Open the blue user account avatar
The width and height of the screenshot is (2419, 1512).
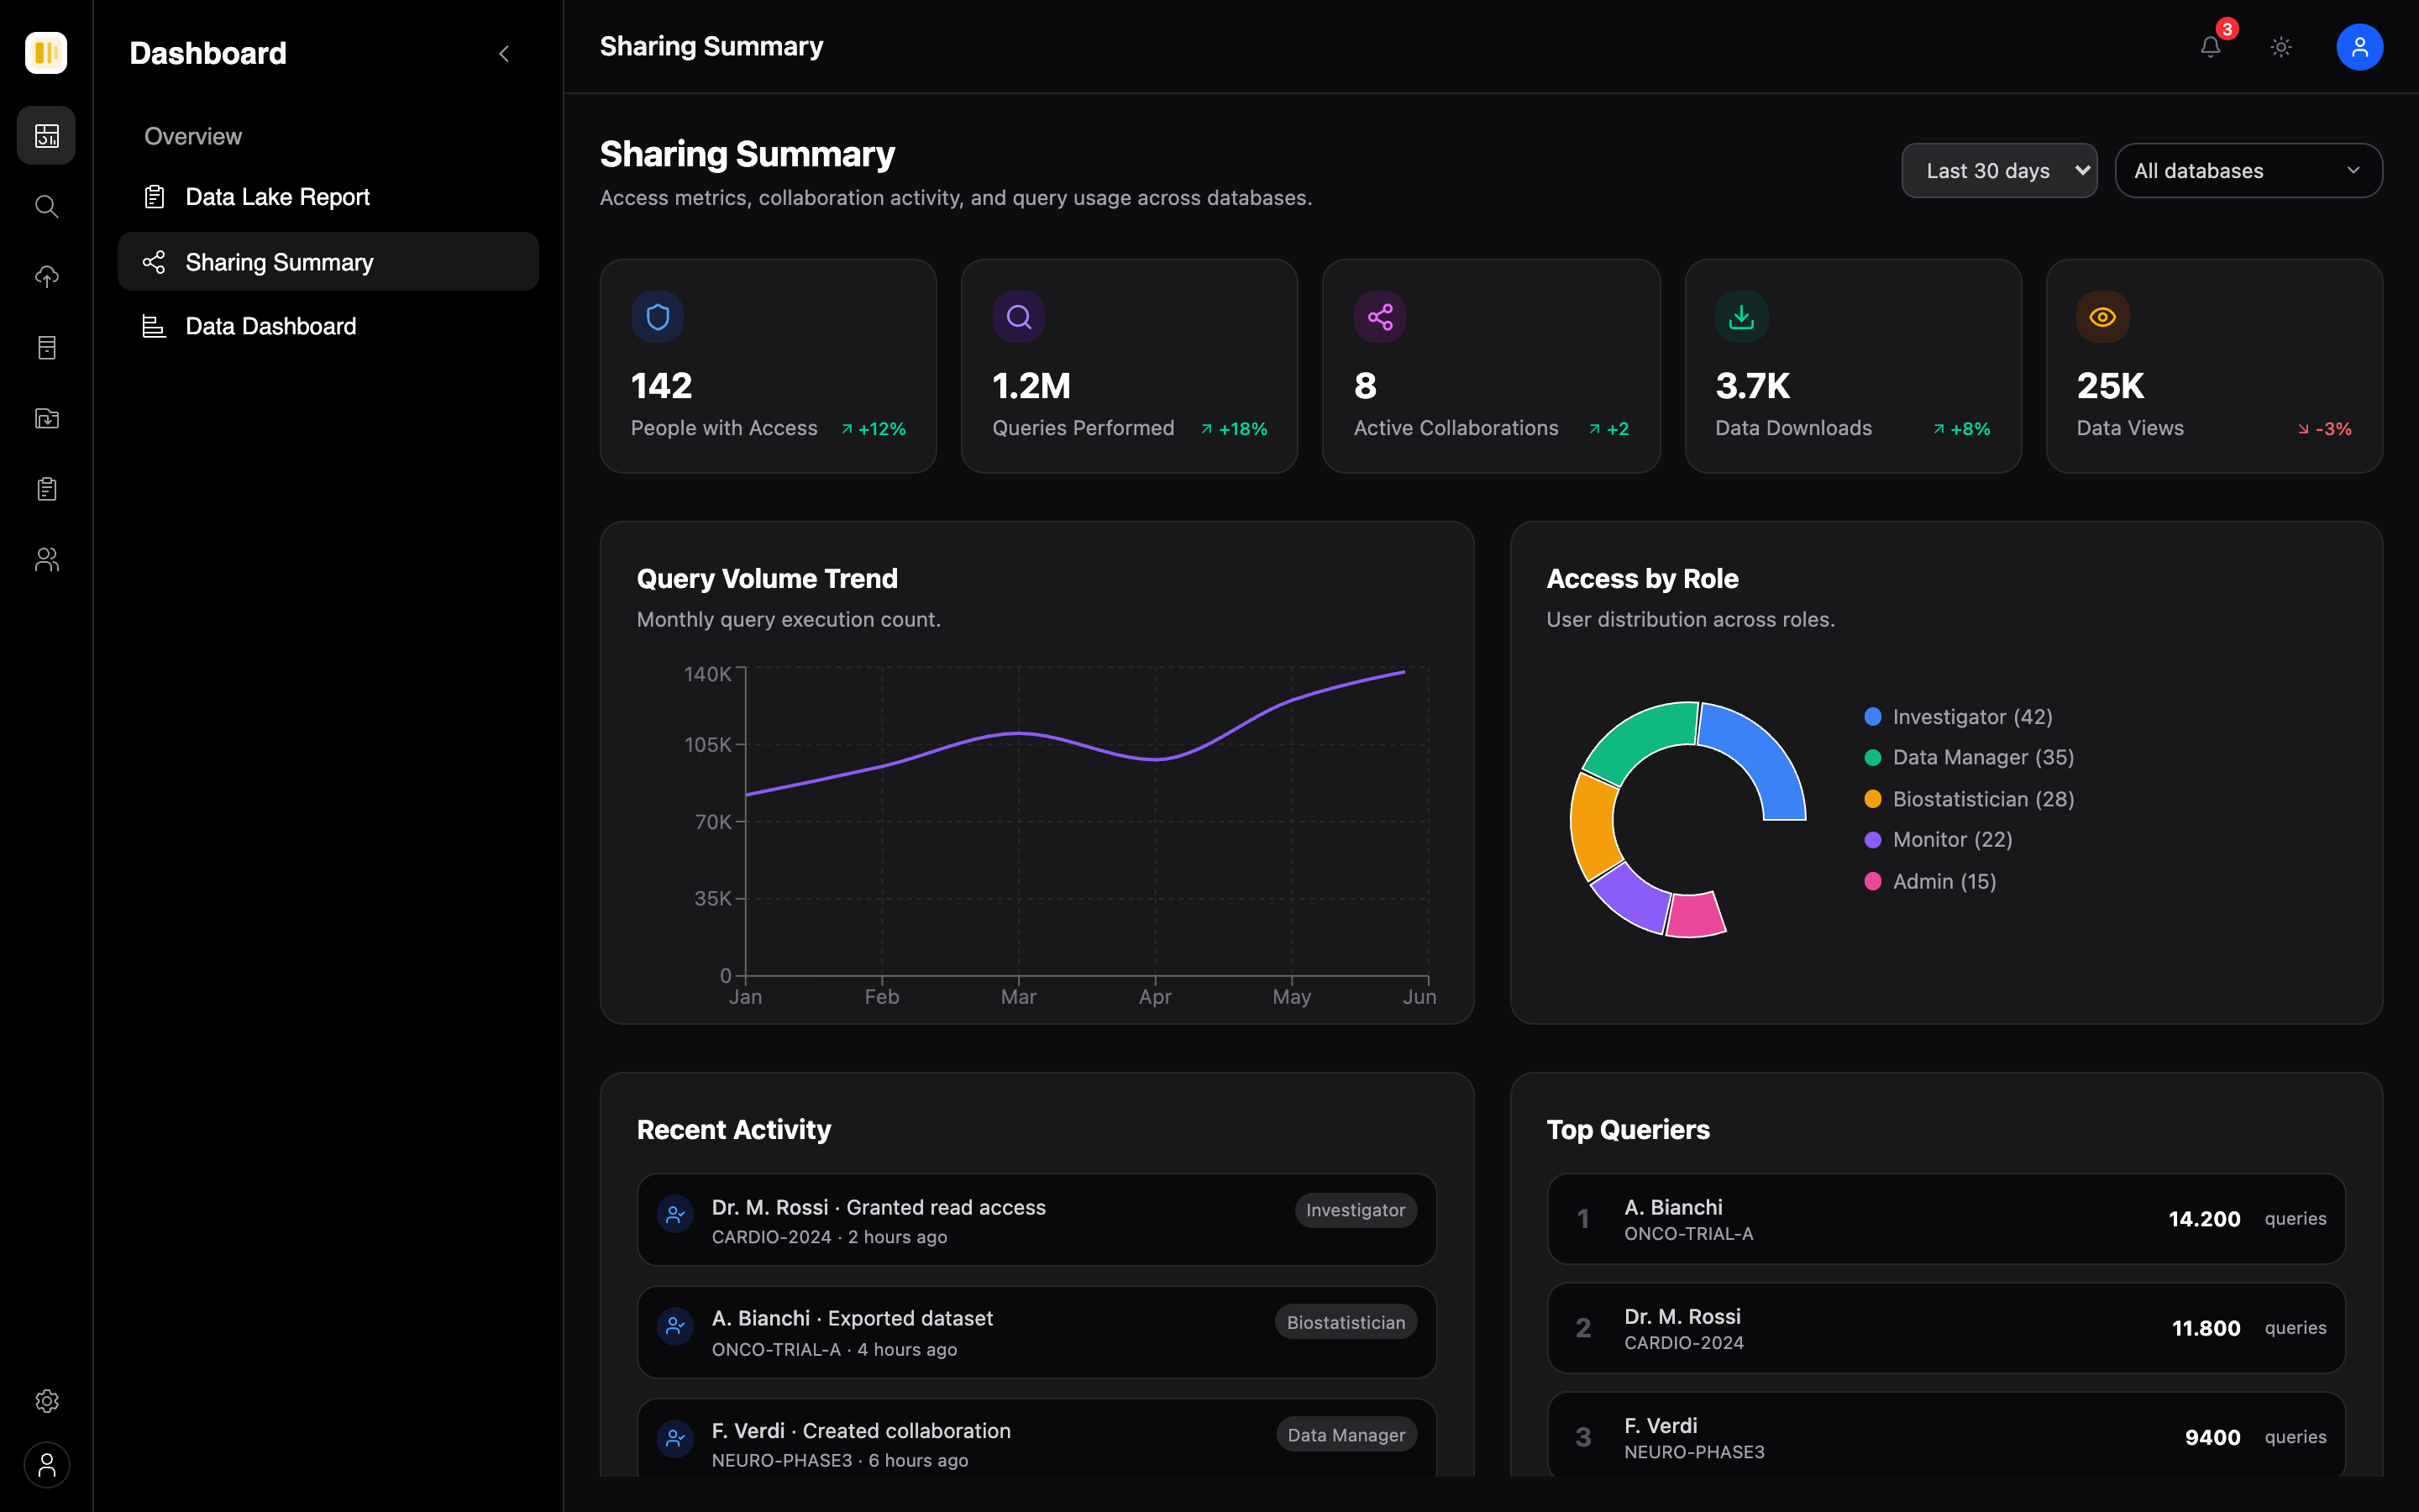[x=2359, y=46]
